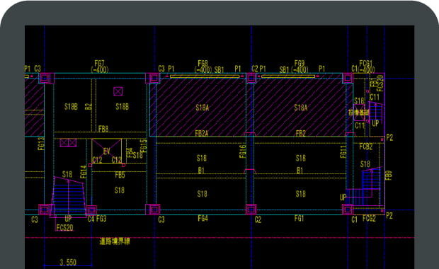Viewport: 439px width, 269px height.
Task: Click the 設備基礎 equipment base box
Action: pyautogui.click(x=359, y=113)
